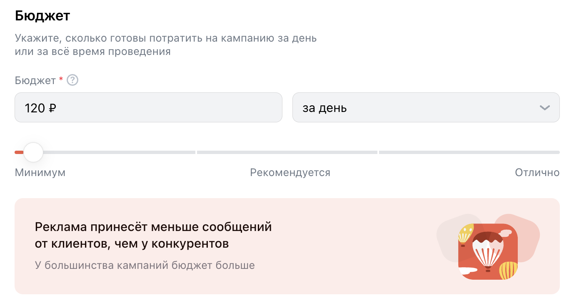Viewport: 579px width, 308px height.
Task: Select the "Рекомендуется" slider label
Action: 290,173
